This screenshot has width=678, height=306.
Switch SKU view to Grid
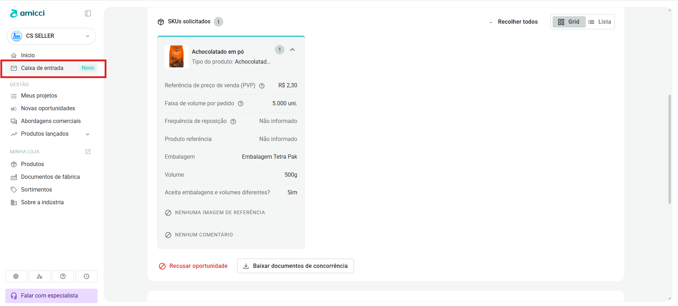(x=569, y=22)
